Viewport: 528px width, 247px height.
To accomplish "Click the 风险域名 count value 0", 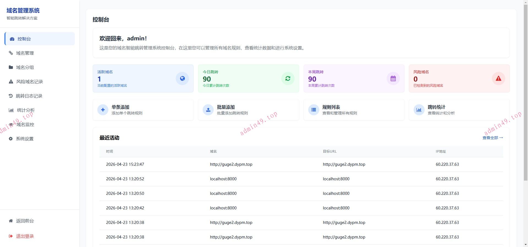I will pyautogui.click(x=416, y=79).
